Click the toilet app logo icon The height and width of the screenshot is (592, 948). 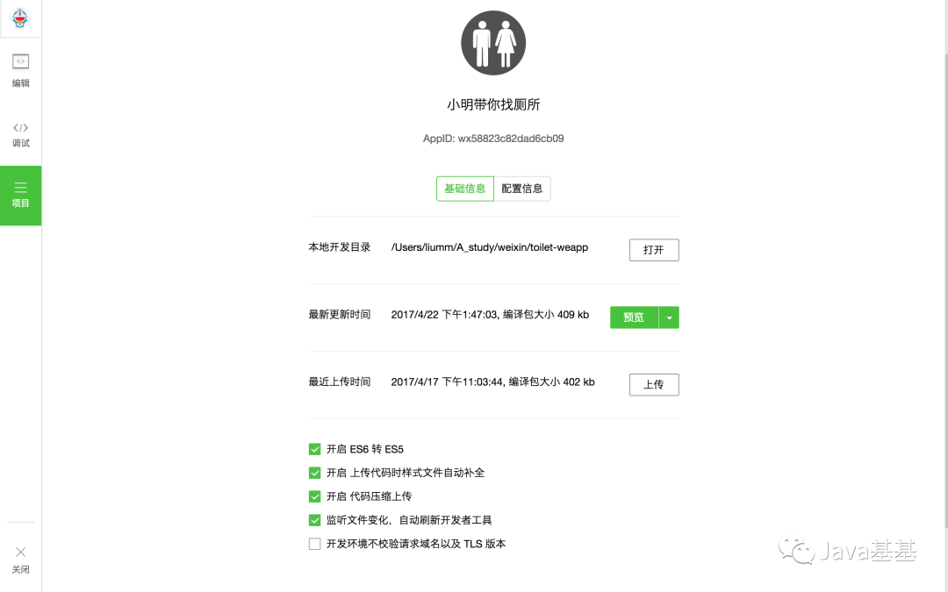pos(493,43)
